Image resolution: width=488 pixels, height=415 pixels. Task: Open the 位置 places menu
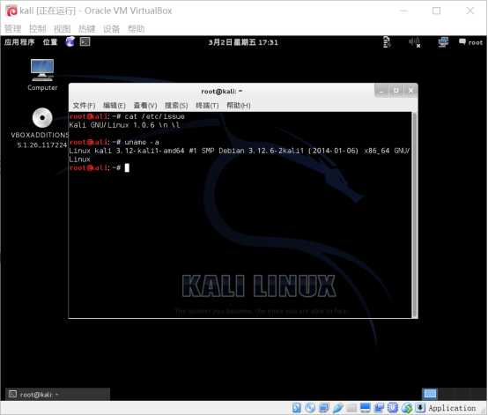coord(50,42)
